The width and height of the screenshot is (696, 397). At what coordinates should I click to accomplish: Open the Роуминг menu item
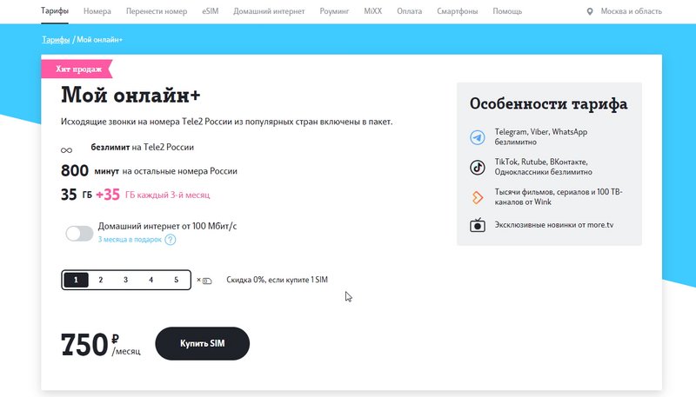tap(334, 11)
